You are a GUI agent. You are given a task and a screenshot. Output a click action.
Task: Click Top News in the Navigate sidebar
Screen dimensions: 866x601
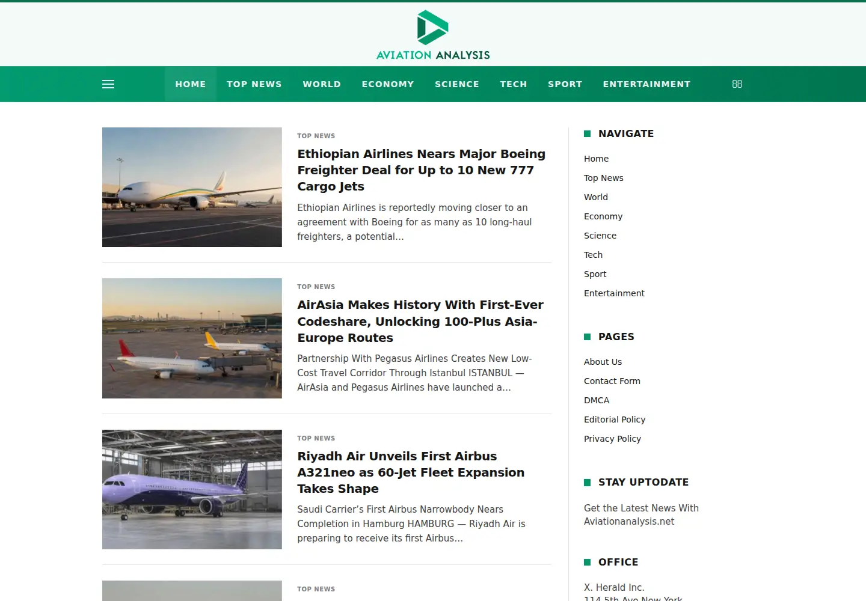click(604, 178)
